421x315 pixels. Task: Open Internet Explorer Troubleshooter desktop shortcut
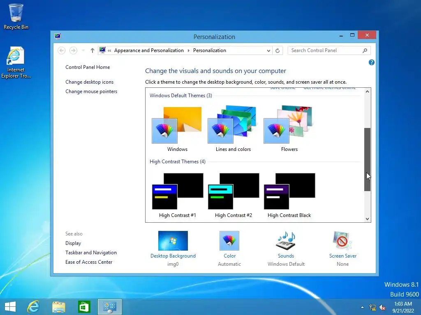click(16, 63)
